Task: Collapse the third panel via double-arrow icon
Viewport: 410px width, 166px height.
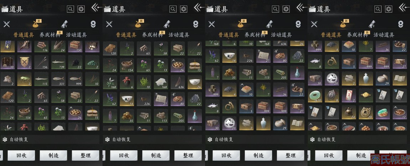Action: click(x=301, y=7)
